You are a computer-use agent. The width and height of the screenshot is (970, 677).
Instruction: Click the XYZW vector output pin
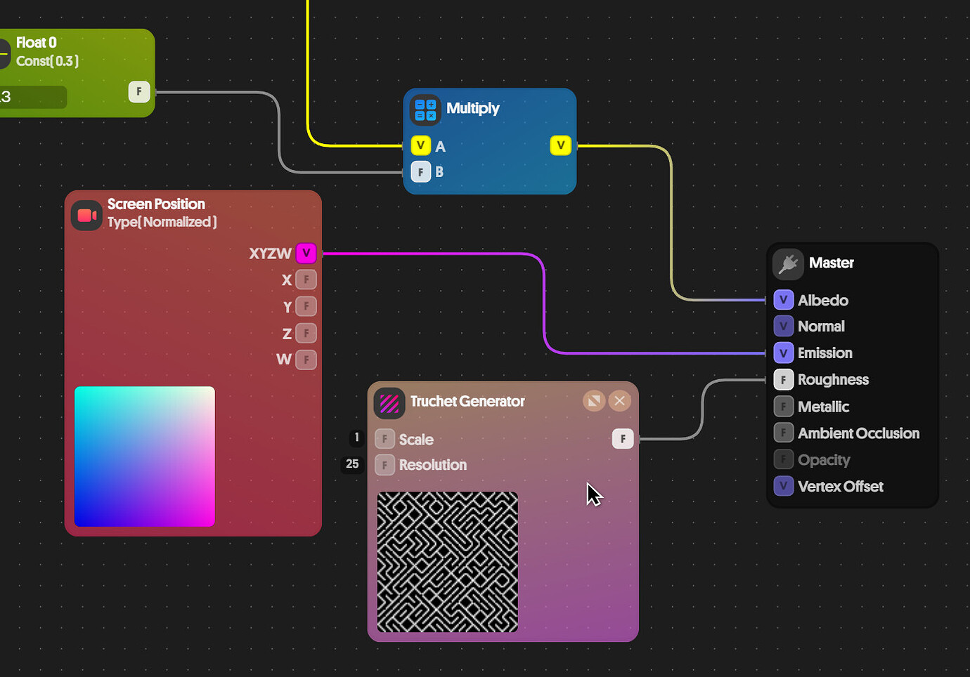tap(306, 253)
